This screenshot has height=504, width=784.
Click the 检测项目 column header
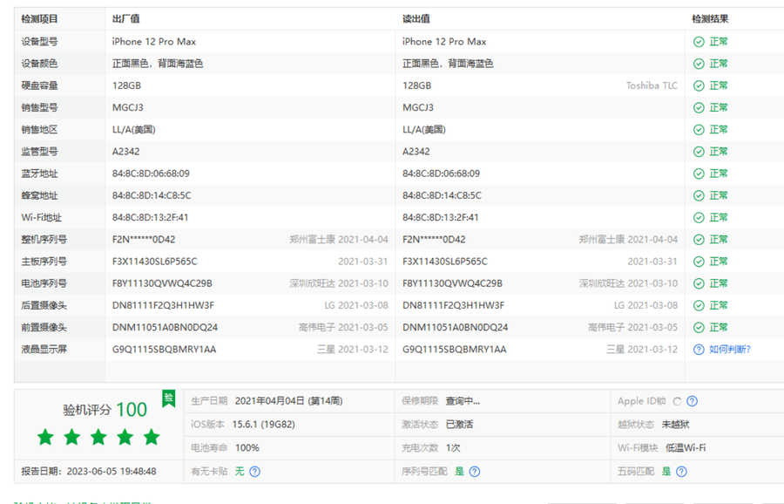[39, 19]
